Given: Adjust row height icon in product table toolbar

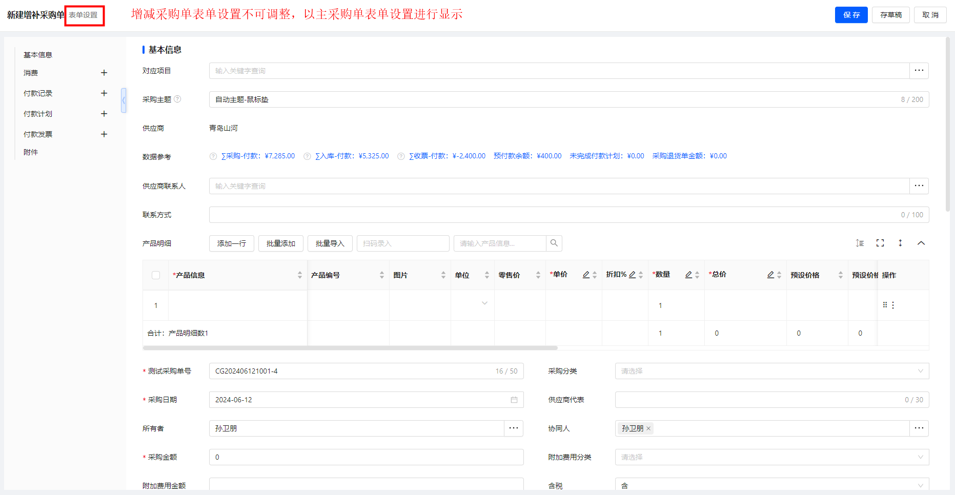Looking at the screenshot, I should click(x=860, y=243).
